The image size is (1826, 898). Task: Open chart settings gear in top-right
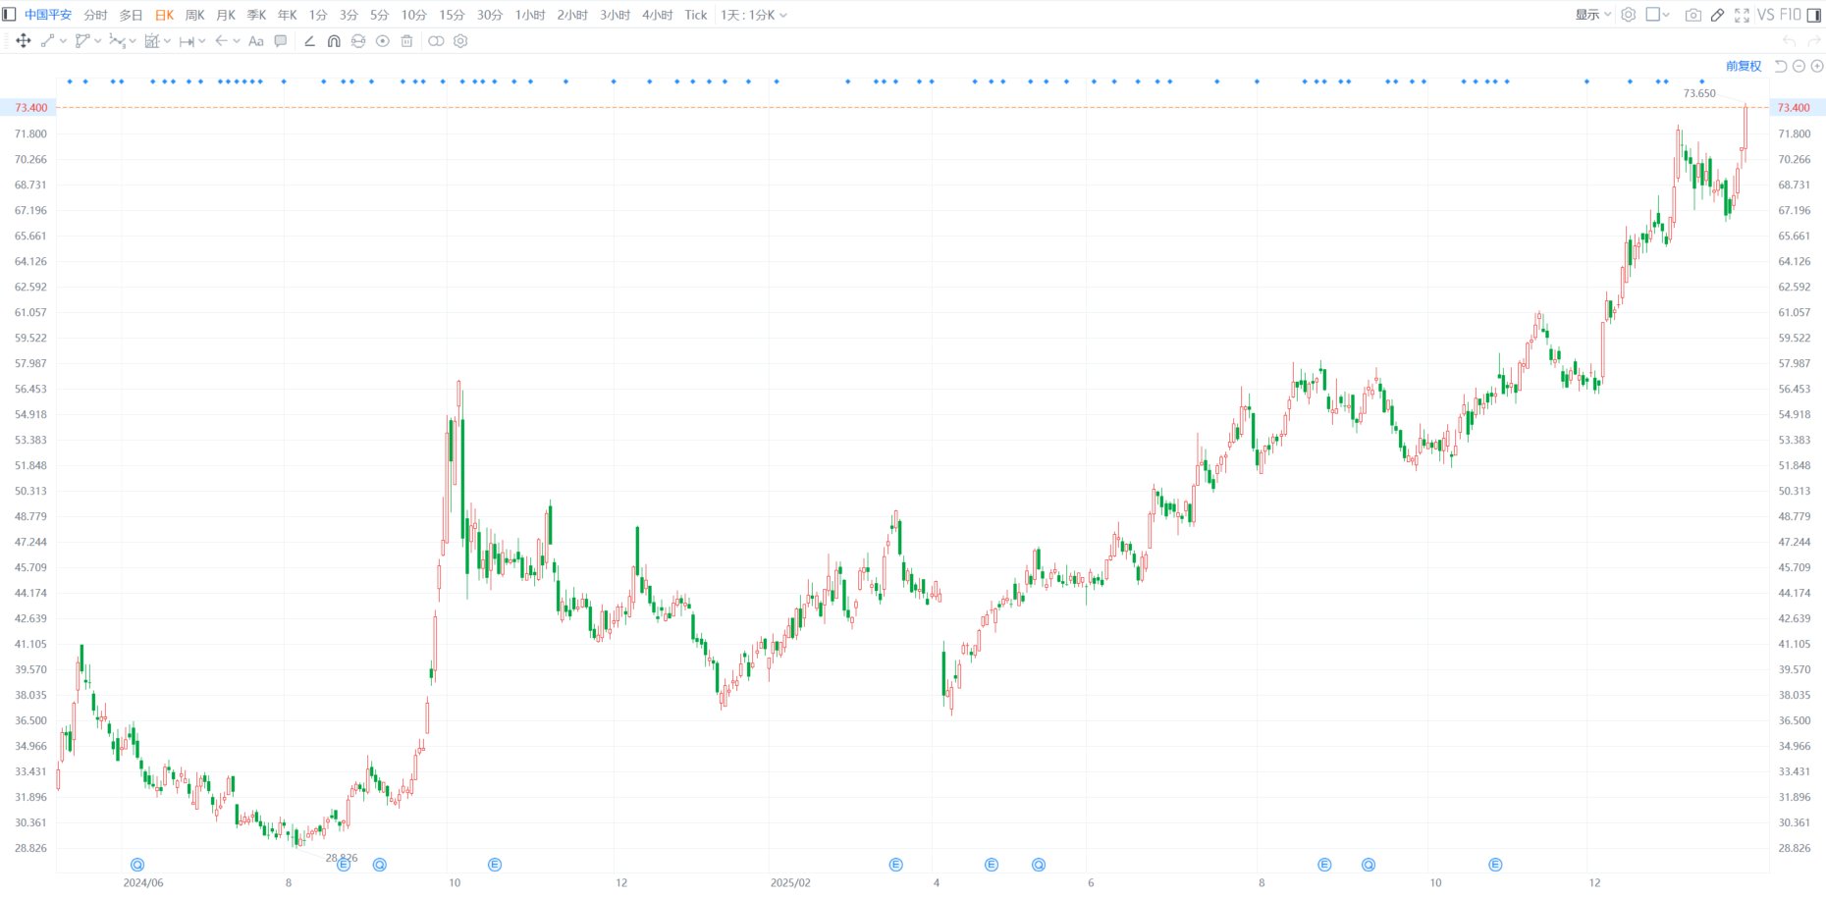point(1629,15)
